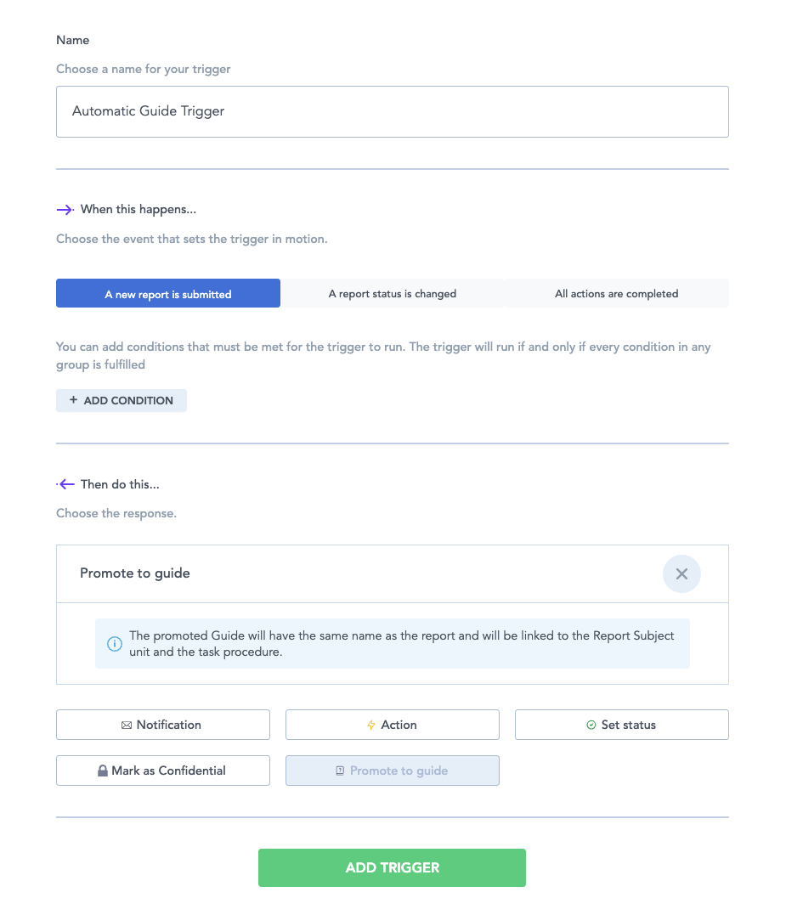Click the purple right arrow beside When this happens
786x909 pixels.
(65, 210)
